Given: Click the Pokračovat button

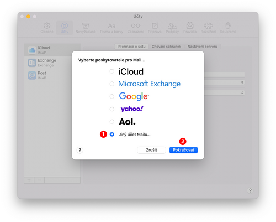Looking at the screenshot, I should point(183,150).
